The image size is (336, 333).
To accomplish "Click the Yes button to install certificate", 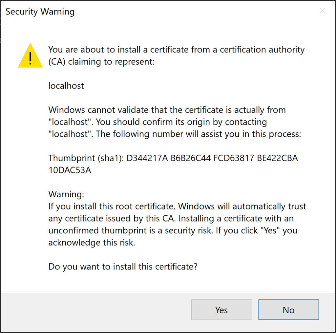I will 221,310.
